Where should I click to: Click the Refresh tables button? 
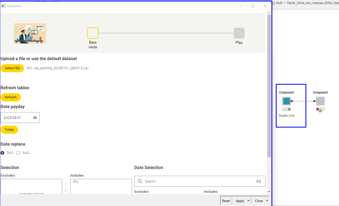(11, 97)
